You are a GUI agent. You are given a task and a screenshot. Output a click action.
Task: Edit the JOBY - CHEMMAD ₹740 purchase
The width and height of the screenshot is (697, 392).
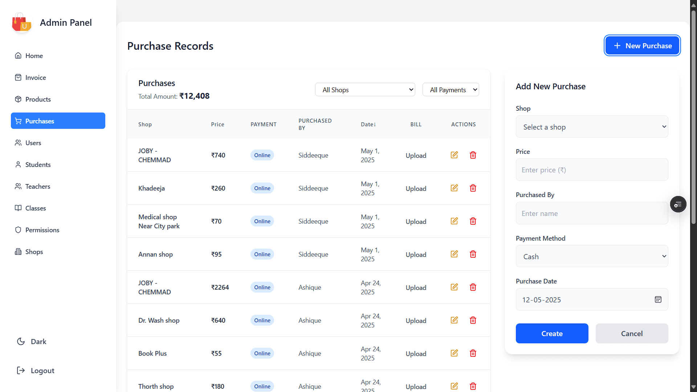click(x=454, y=155)
